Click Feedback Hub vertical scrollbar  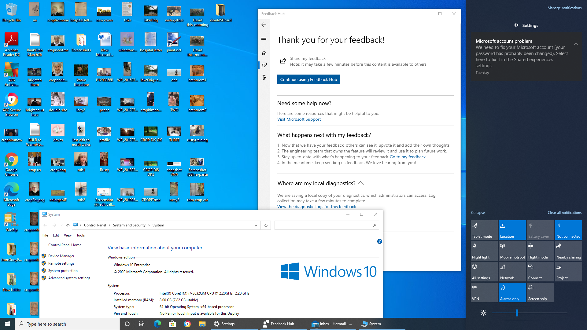[x=460, y=112]
